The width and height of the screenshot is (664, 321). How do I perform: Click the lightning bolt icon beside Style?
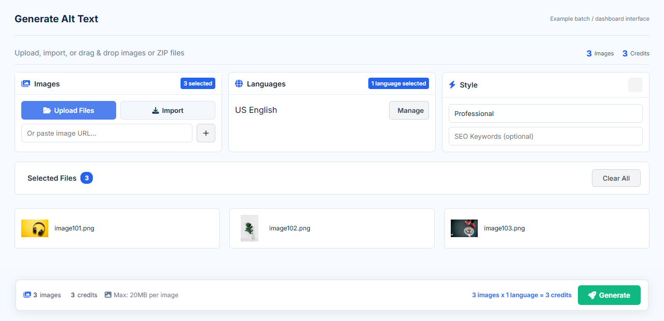click(452, 84)
